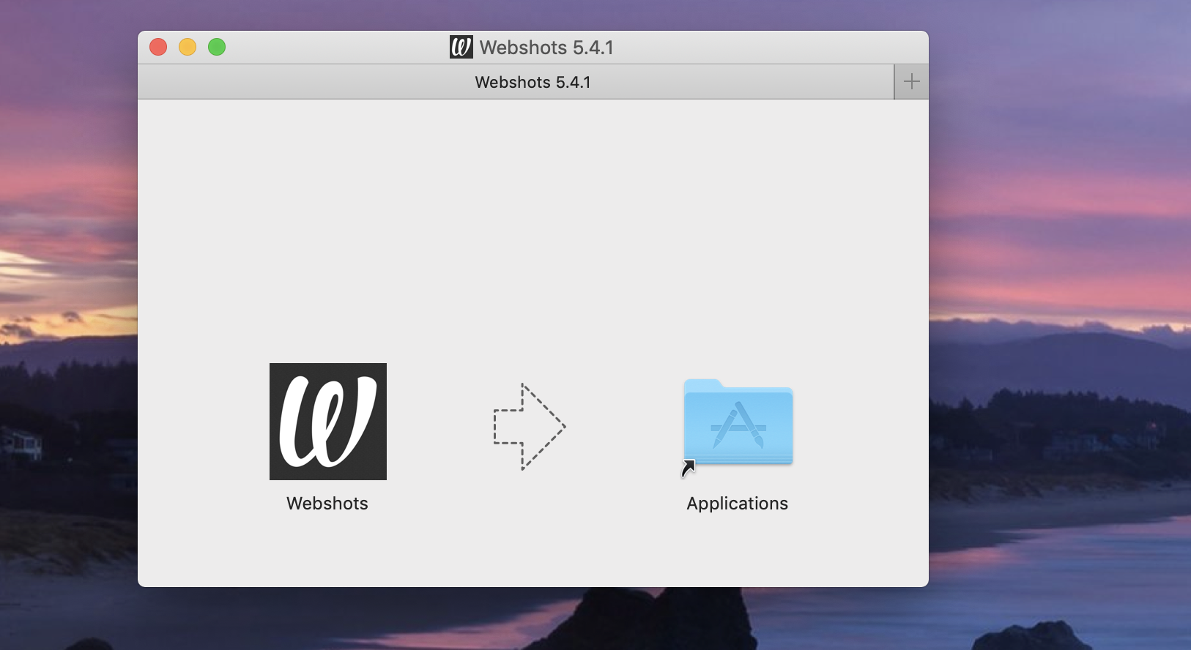Click the alias arrow badge on Applications folder
1191x650 pixels.
coord(688,468)
